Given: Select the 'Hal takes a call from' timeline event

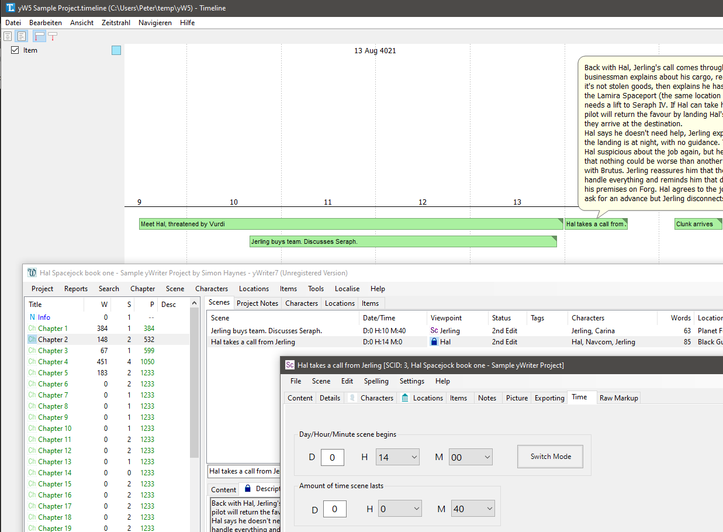Looking at the screenshot, I should click(x=596, y=224).
